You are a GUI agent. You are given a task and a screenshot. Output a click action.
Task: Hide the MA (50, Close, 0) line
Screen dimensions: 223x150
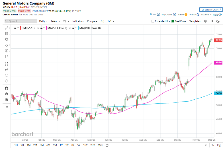pyautogui.click(x=41, y=28)
